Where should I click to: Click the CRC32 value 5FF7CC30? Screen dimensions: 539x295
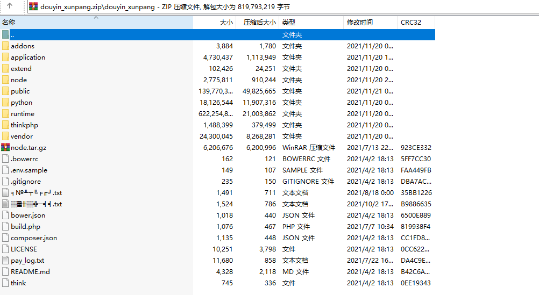416,159
